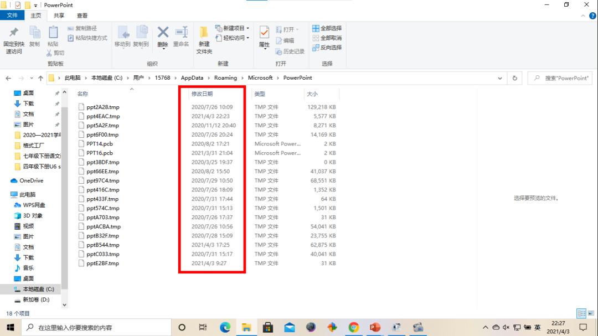The height and width of the screenshot is (336, 598).
Task: Sort by the Date Modified (修改日期) header
Action: click(x=202, y=94)
